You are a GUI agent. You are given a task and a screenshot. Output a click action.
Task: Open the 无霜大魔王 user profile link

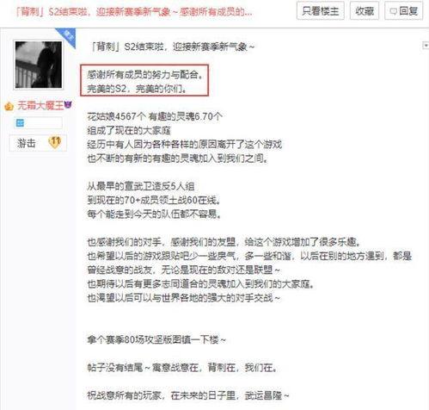pyautogui.click(x=40, y=105)
